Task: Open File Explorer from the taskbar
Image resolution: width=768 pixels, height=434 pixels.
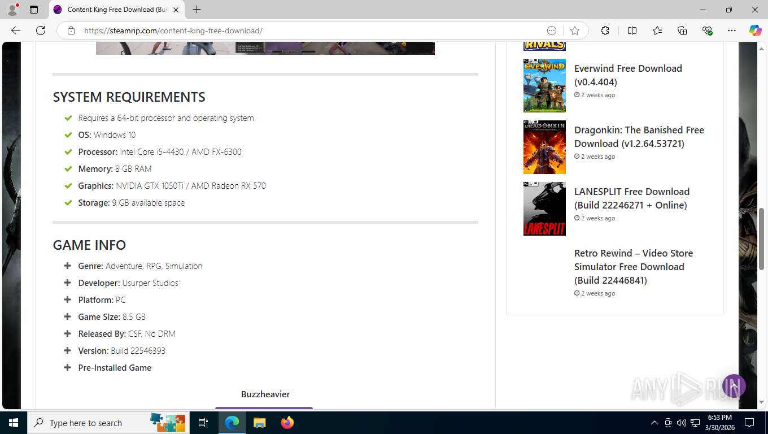Action: (260, 423)
